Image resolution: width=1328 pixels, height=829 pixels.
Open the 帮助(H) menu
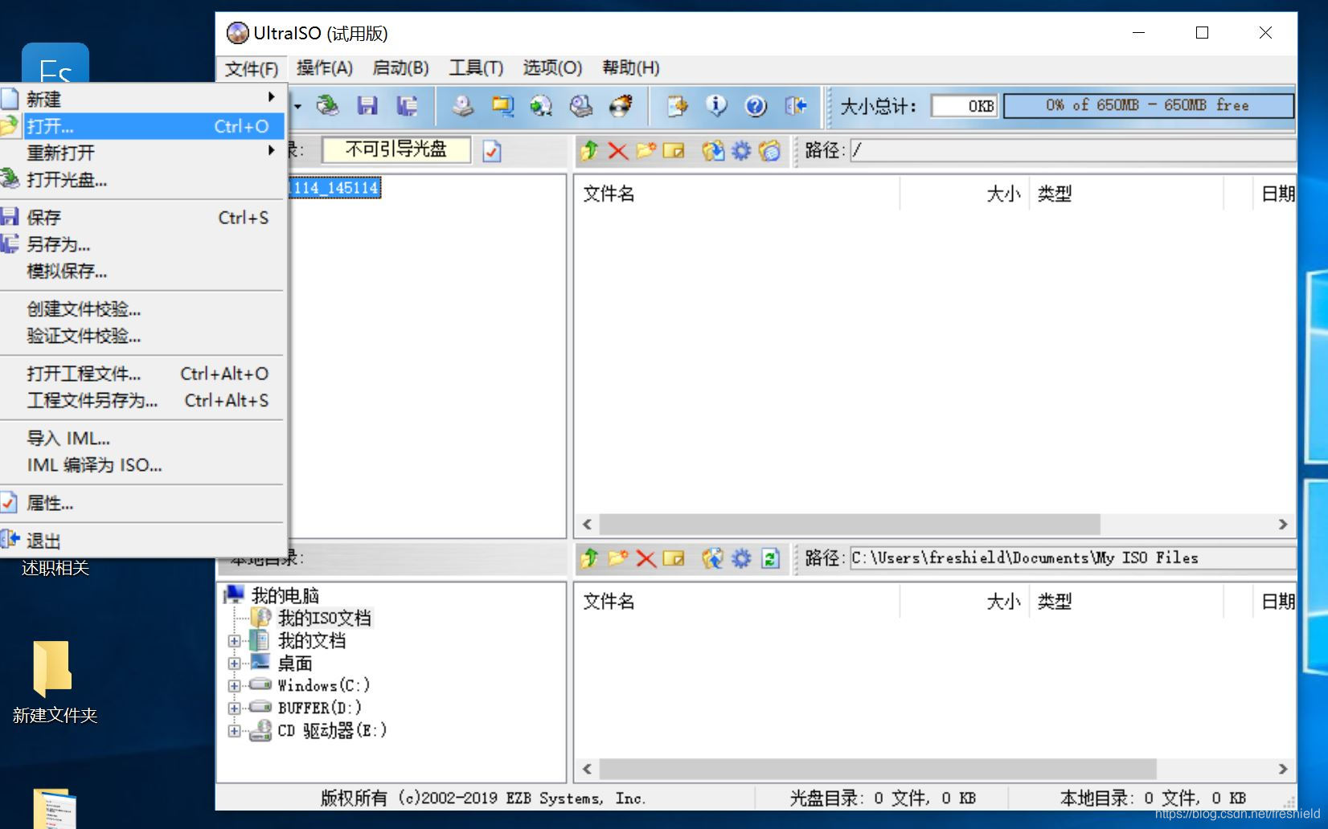[x=631, y=68]
